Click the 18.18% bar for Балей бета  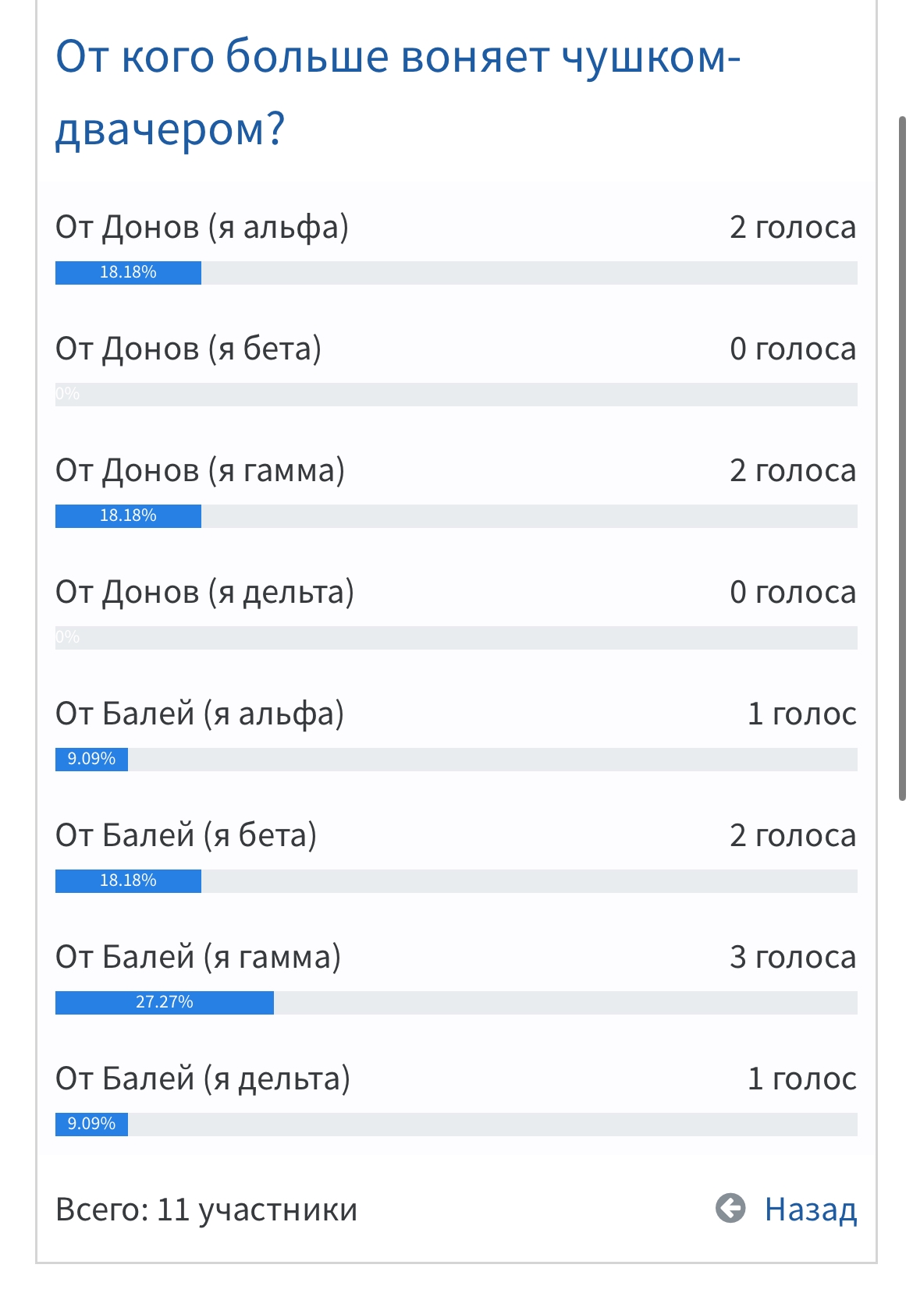128,881
